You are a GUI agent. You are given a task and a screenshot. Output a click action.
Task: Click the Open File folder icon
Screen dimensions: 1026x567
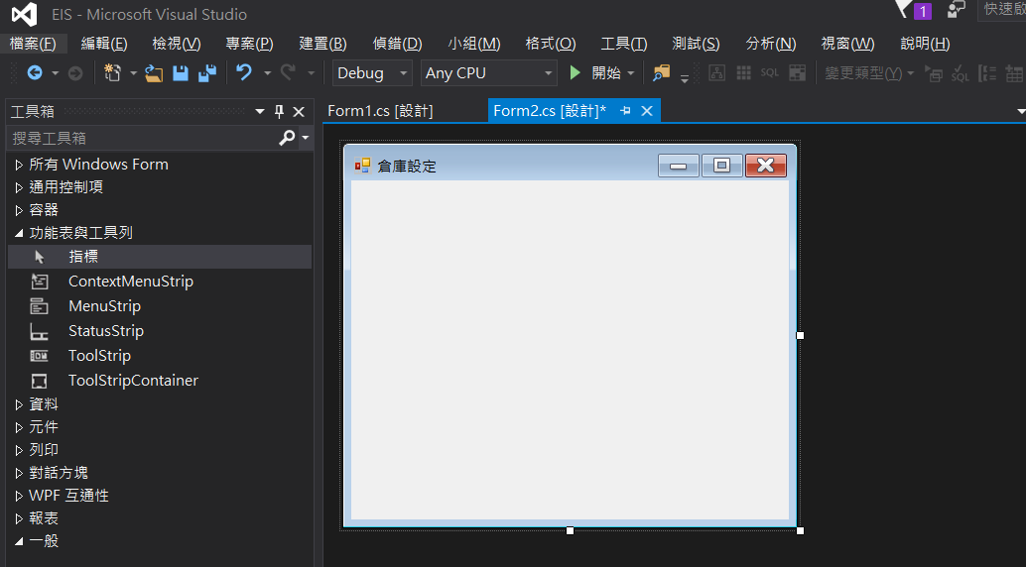click(154, 73)
